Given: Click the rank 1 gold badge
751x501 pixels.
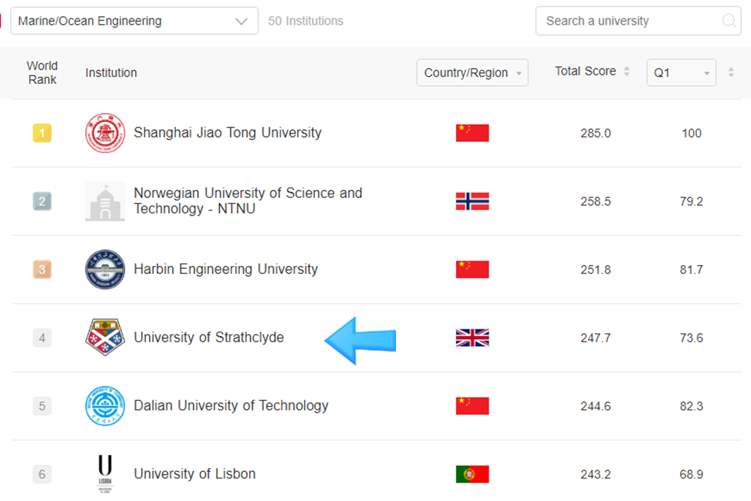Looking at the screenshot, I should [42, 133].
